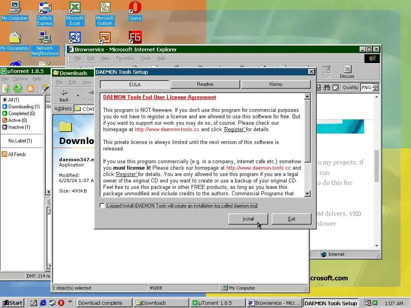Open Microsoft Outlook desktop shortcut

point(105,14)
